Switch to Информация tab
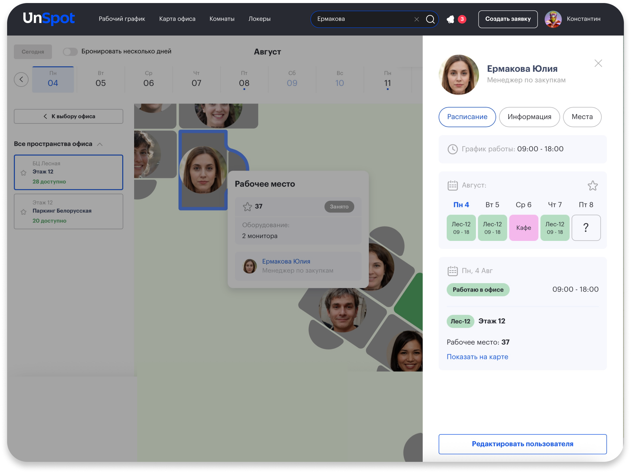Image resolution: width=631 pixels, height=473 pixels. point(529,117)
